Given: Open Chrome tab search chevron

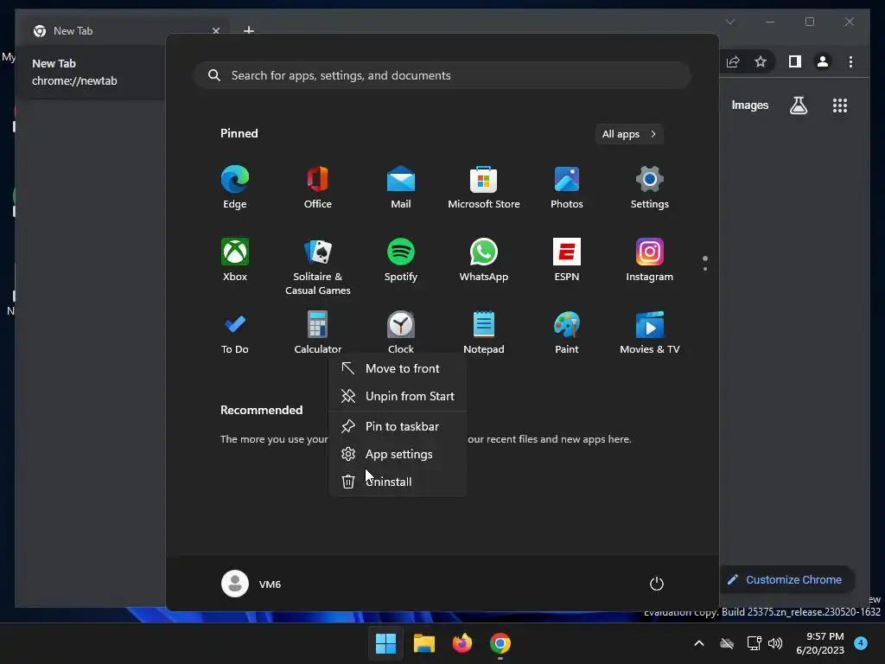Looking at the screenshot, I should click(729, 22).
